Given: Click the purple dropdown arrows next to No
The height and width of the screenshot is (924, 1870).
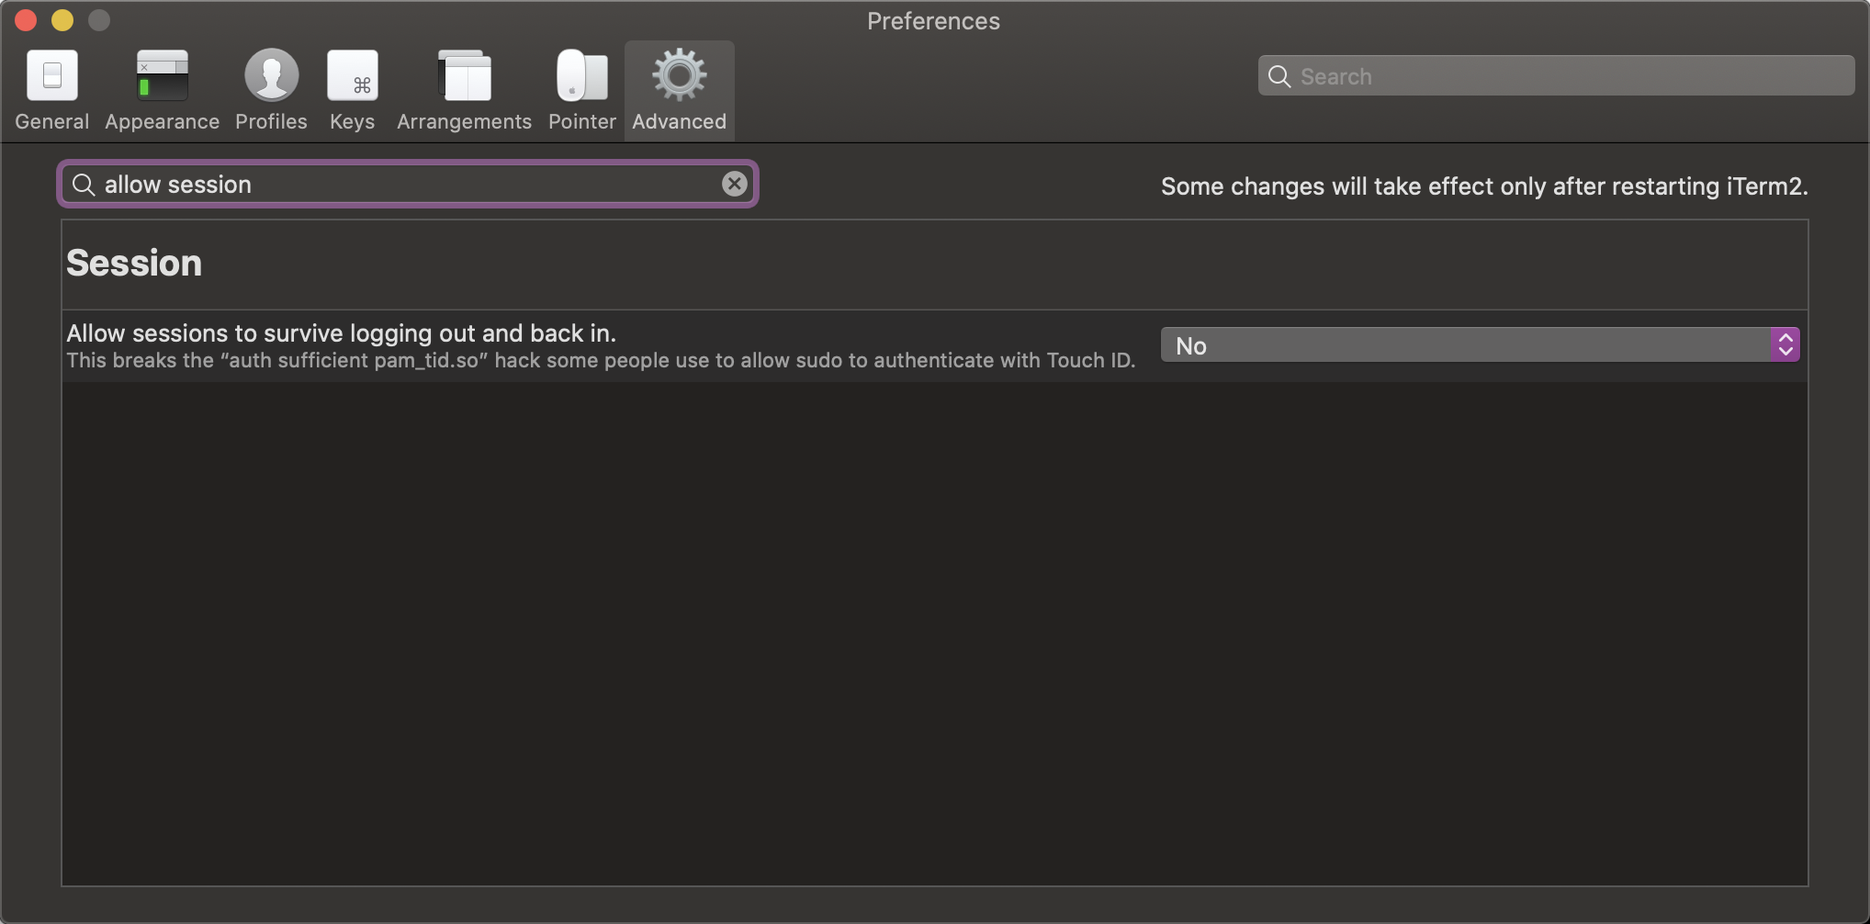Looking at the screenshot, I should 1786,345.
